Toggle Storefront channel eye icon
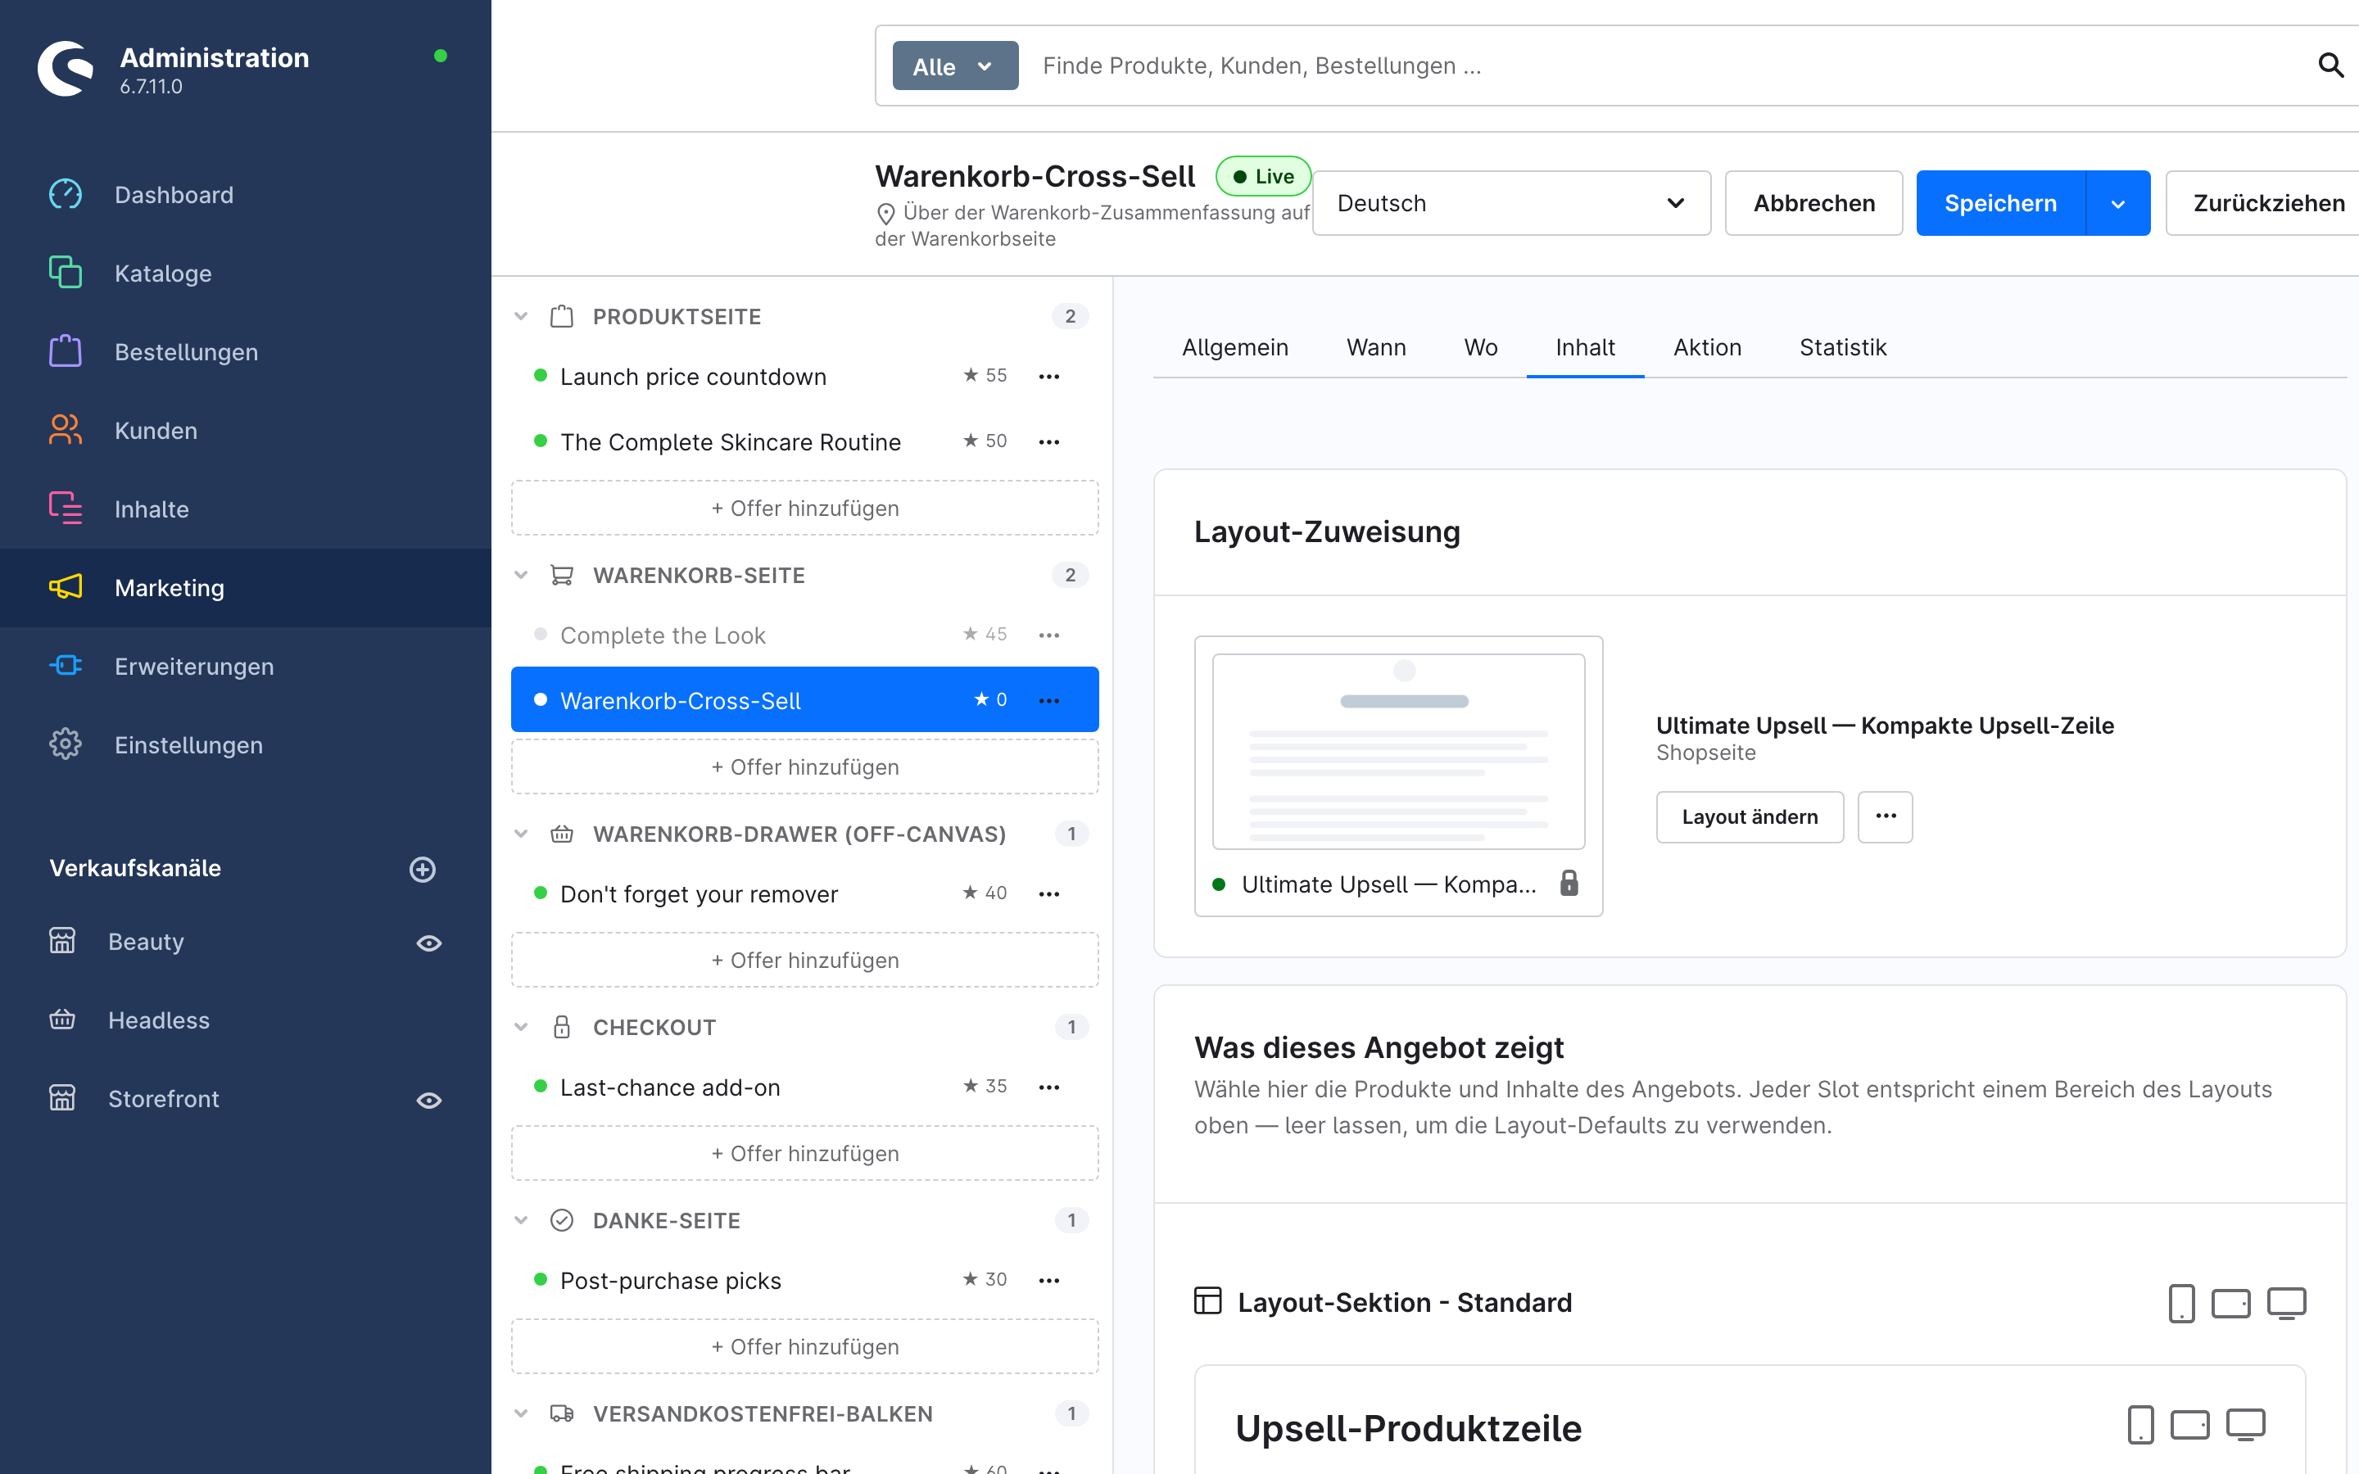The width and height of the screenshot is (2359, 1474). [x=429, y=1099]
